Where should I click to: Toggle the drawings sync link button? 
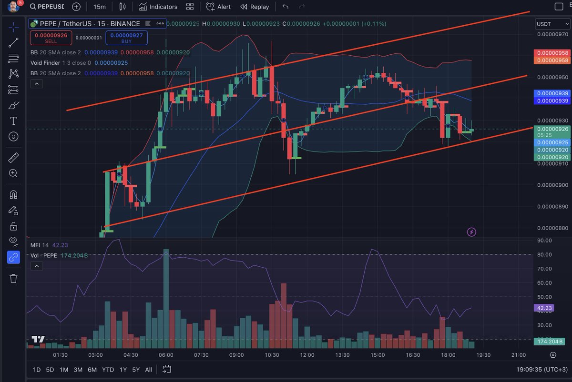pos(13,257)
